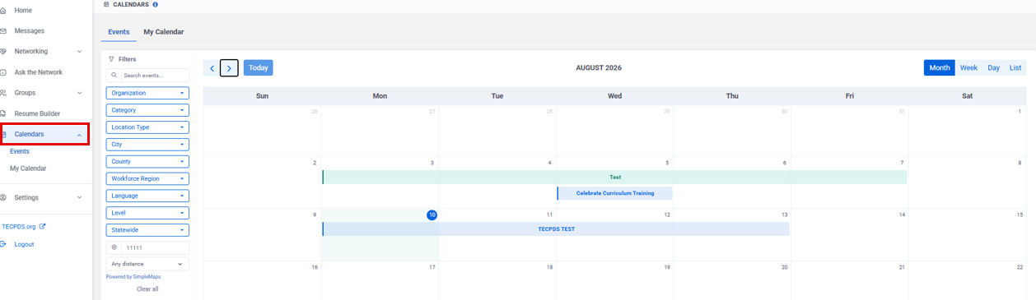Focus the Search events field
The image size is (1036, 300).
click(155, 75)
